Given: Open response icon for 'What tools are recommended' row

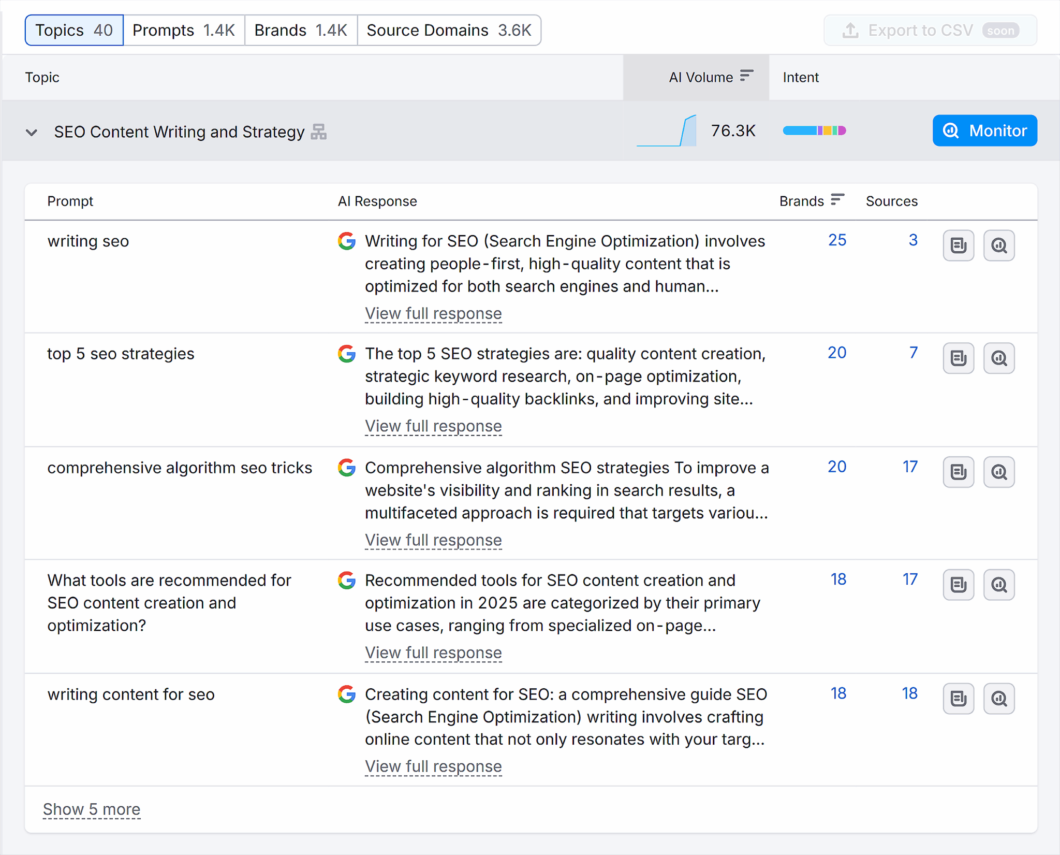Looking at the screenshot, I should coord(958,585).
